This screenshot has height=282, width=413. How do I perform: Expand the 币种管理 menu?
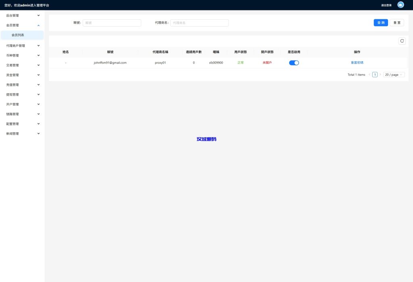pyautogui.click(x=22, y=56)
